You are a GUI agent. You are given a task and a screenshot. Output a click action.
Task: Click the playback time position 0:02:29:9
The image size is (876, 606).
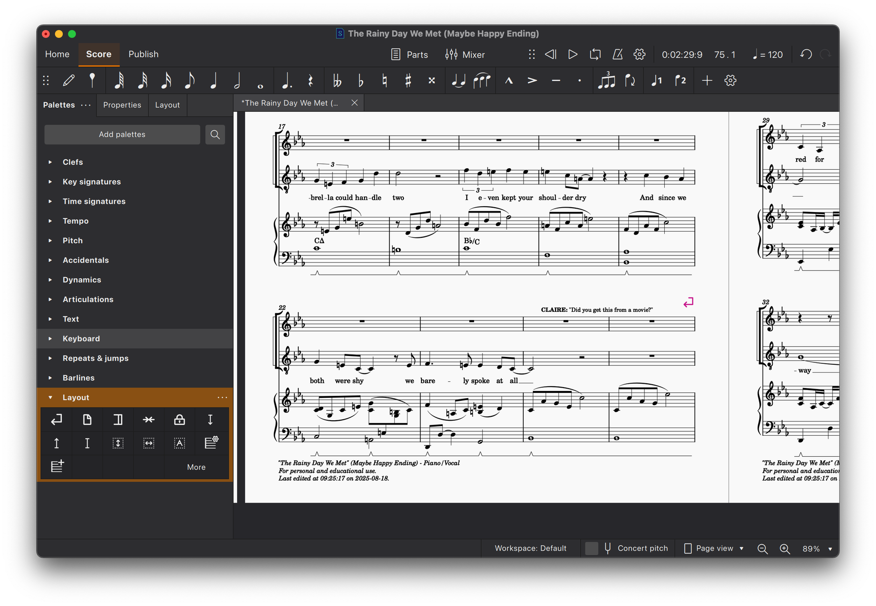click(x=682, y=54)
